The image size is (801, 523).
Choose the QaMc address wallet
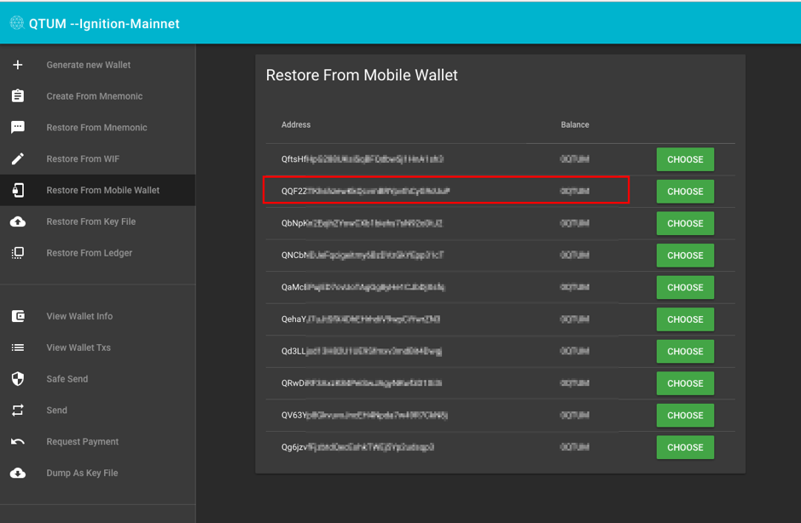(x=685, y=287)
